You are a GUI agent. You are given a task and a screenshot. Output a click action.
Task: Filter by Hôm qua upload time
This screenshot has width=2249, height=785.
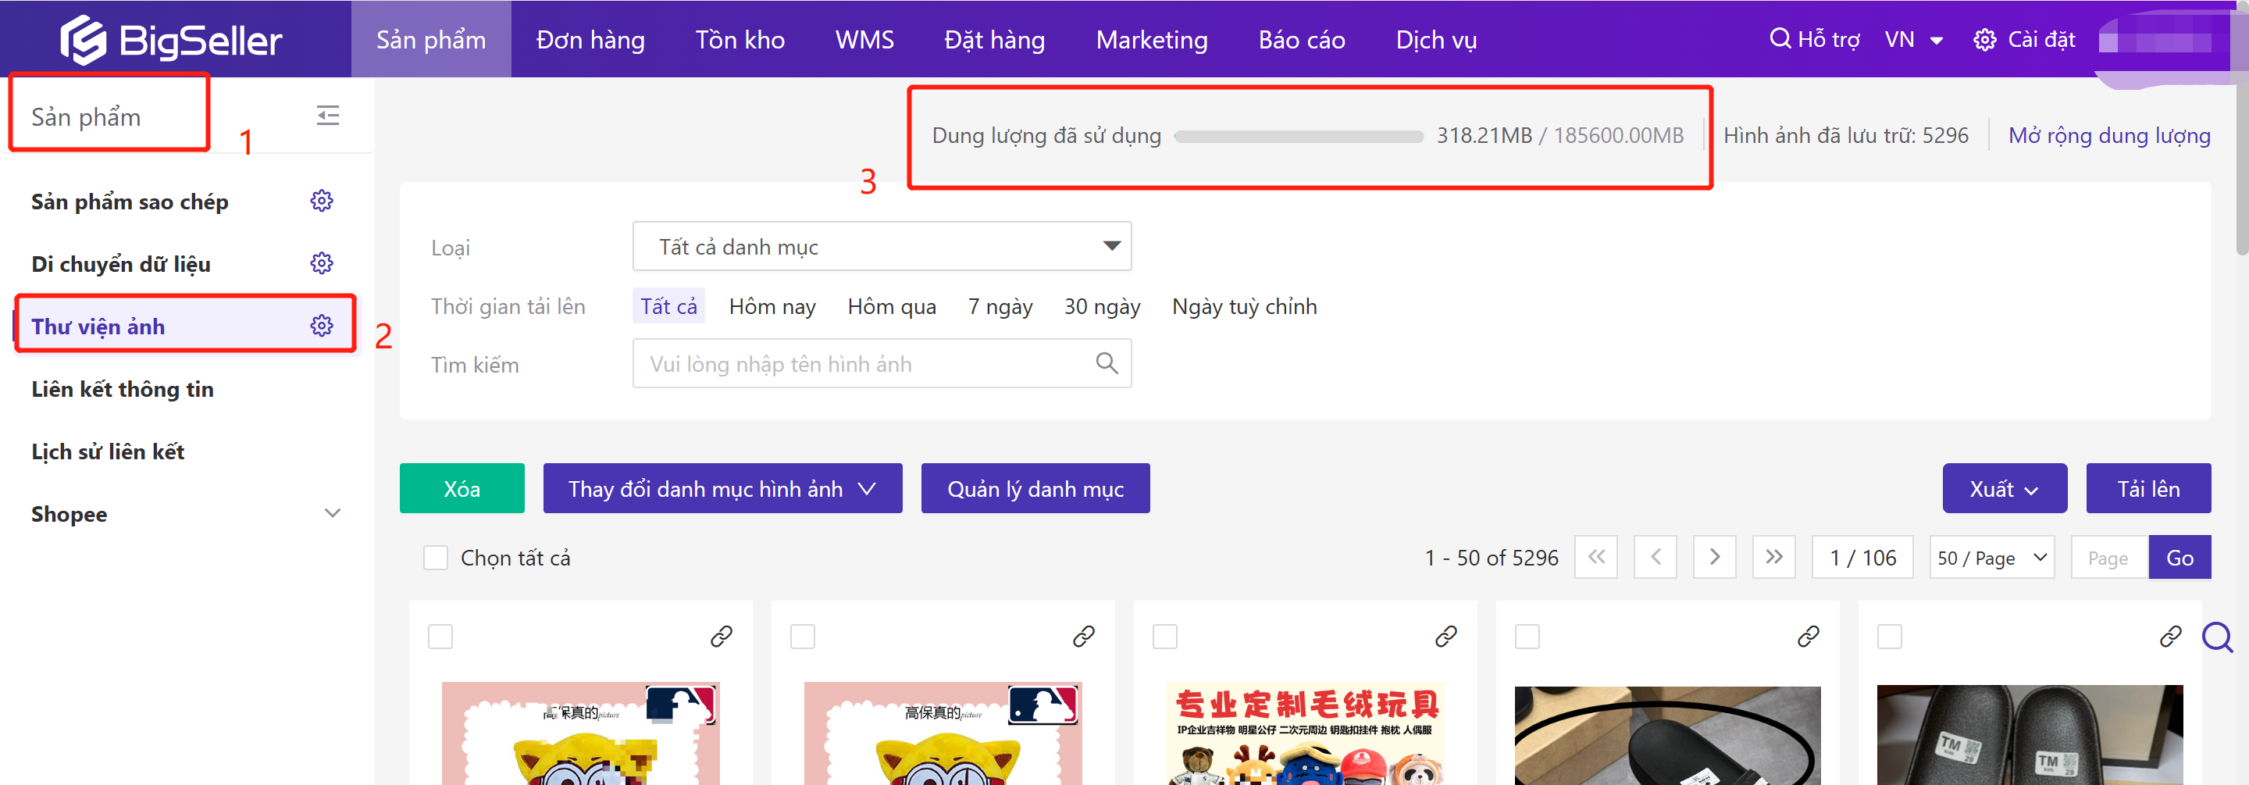(891, 305)
